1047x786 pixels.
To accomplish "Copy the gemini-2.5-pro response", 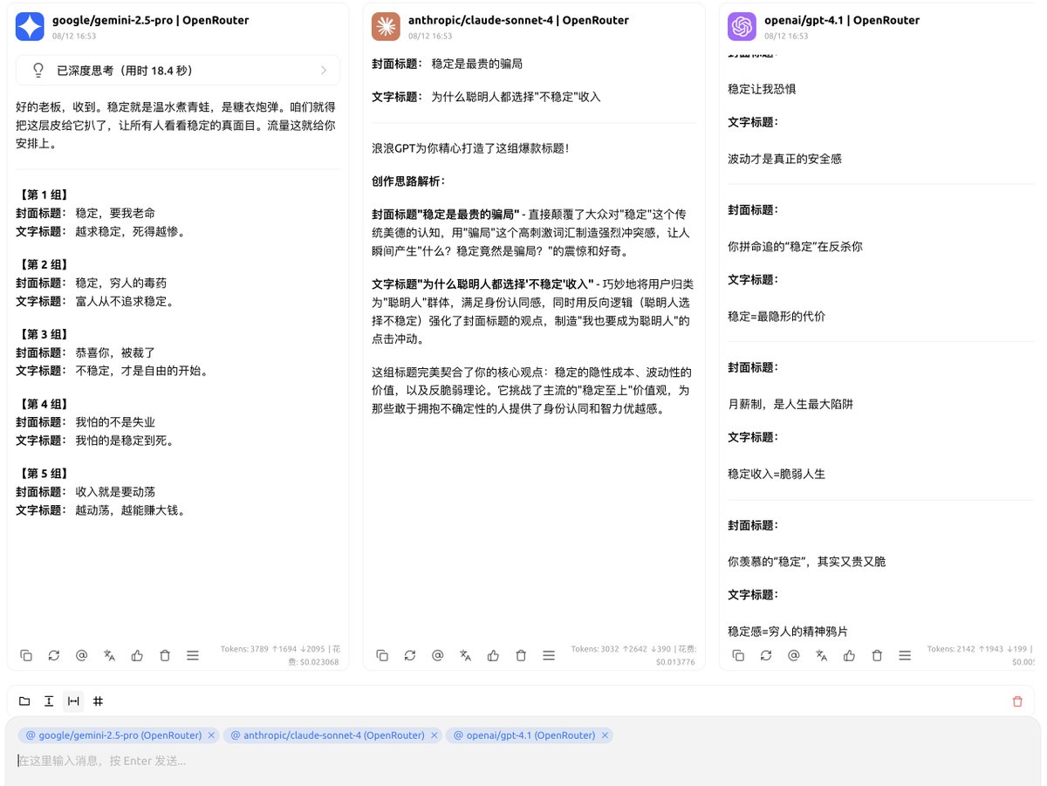I will pyautogui.click(x=26, y=655).
